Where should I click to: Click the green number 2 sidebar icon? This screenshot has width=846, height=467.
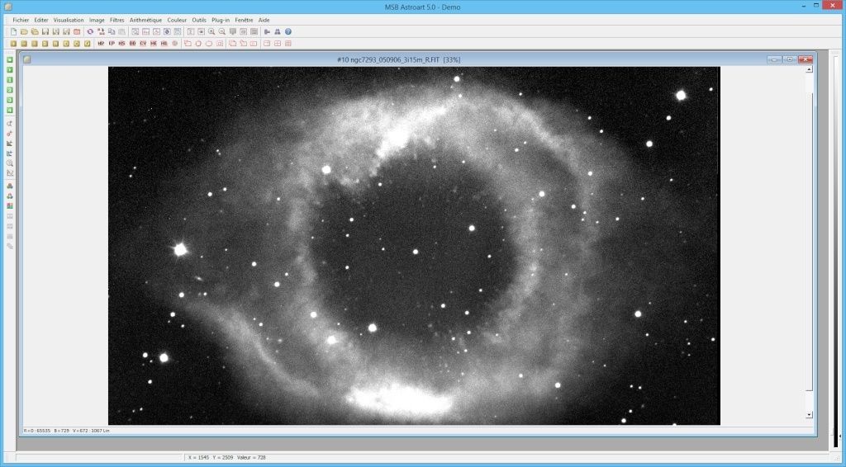coord(10,90)
